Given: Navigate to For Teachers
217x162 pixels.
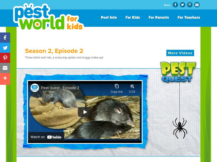Looking at the screenshot, I should pos(188,17).
